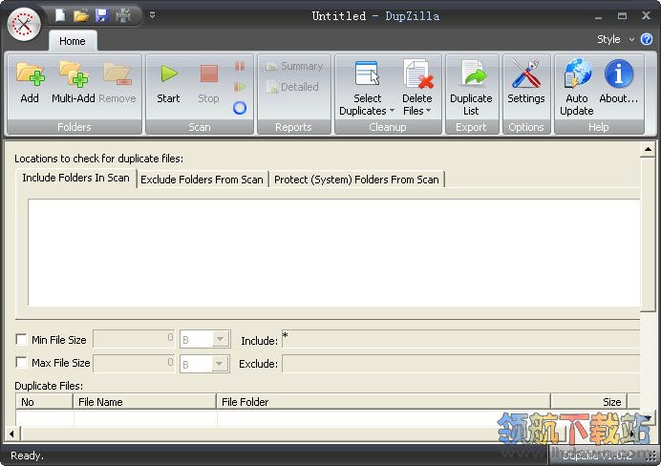Click the folder list area
661x466 pixels.
(x=334, y=252)
